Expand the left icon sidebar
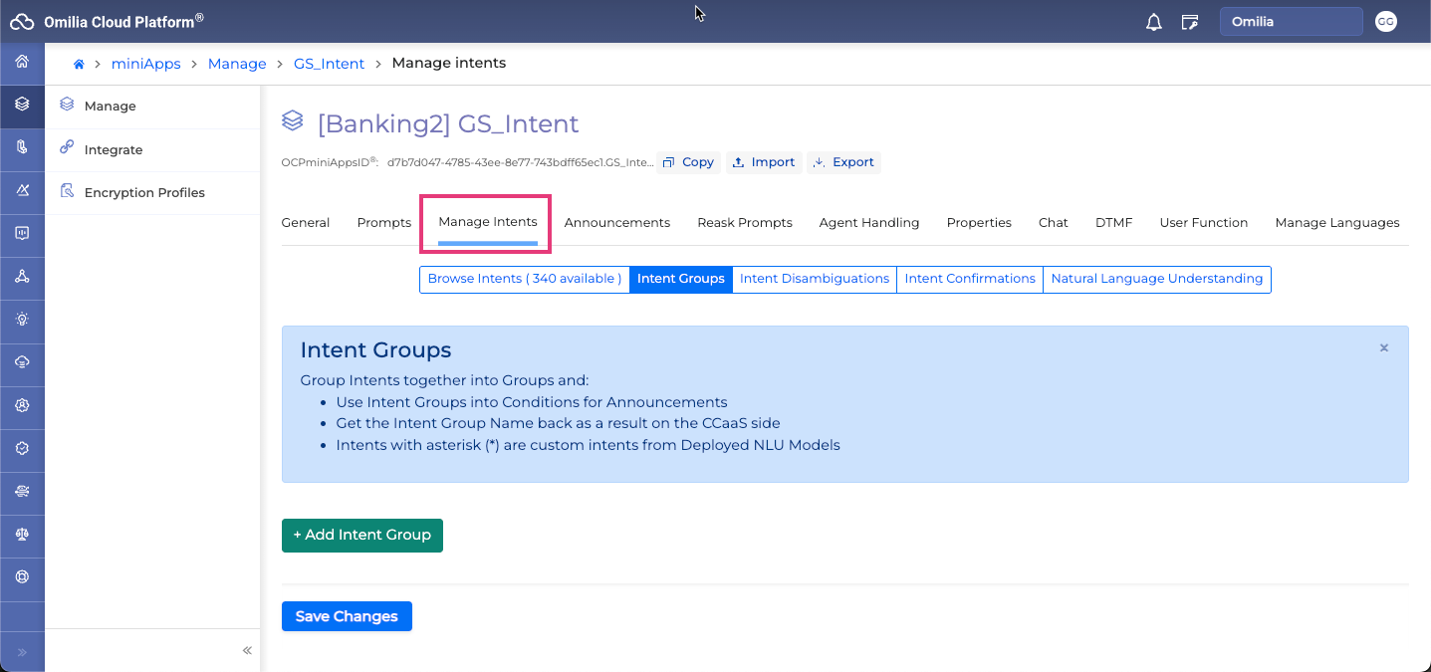Viewport: 1431px width, 672px height. 22,652
